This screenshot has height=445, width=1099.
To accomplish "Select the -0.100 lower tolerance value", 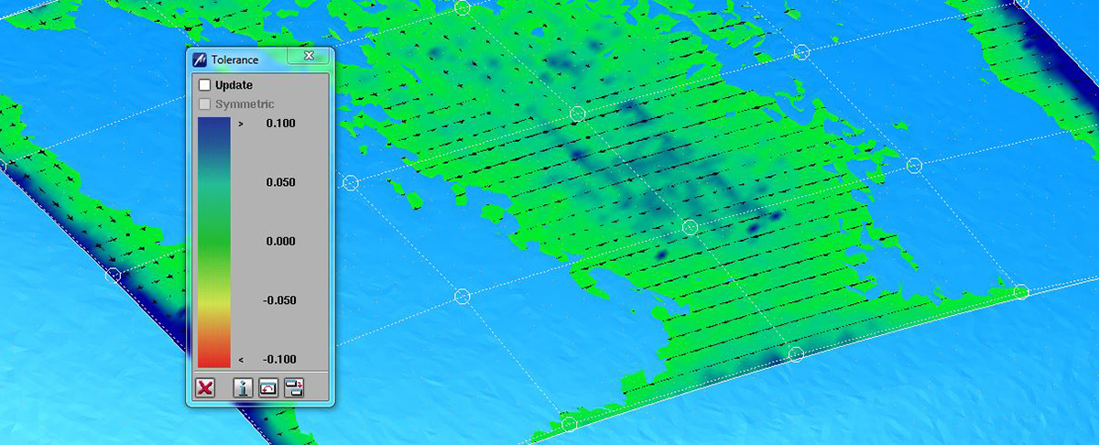I will point(278,359).
